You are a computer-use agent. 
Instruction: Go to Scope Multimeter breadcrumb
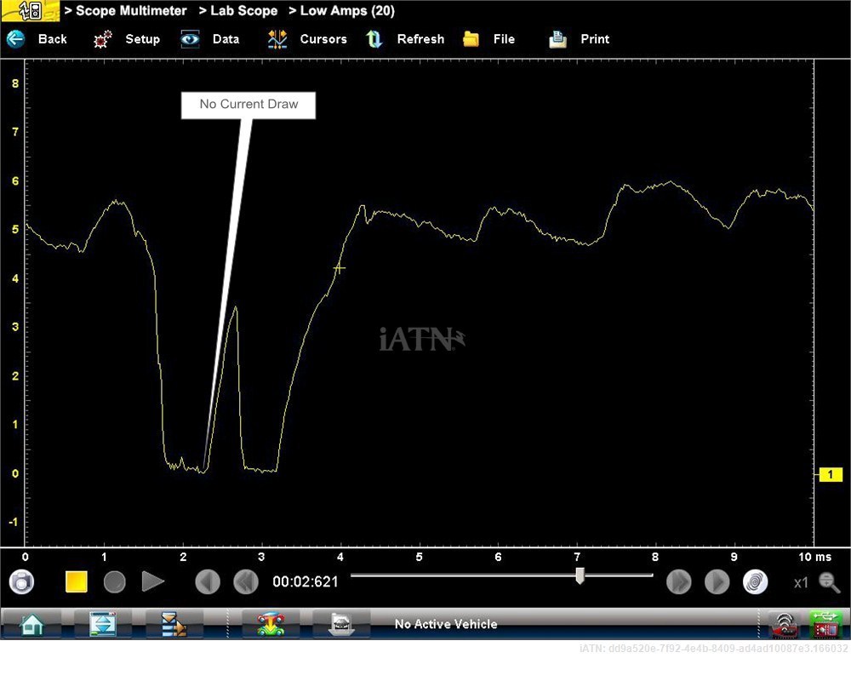(131, 11)
